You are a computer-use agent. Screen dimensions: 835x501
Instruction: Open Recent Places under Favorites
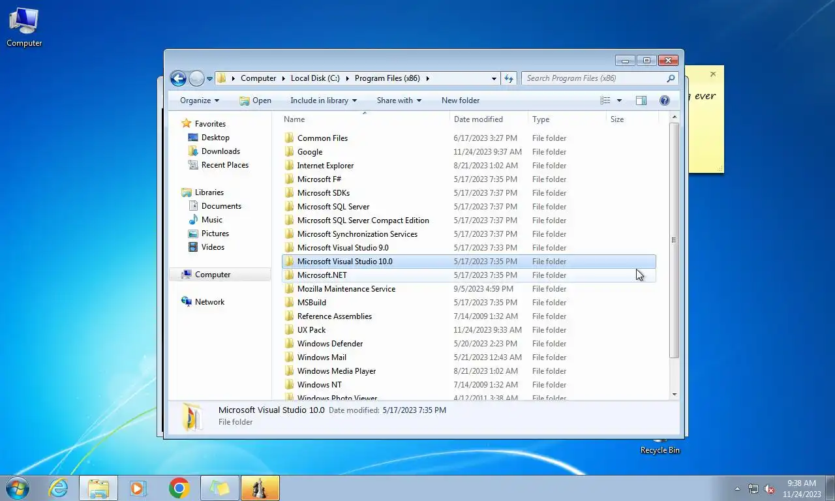(x=225, y=165)
